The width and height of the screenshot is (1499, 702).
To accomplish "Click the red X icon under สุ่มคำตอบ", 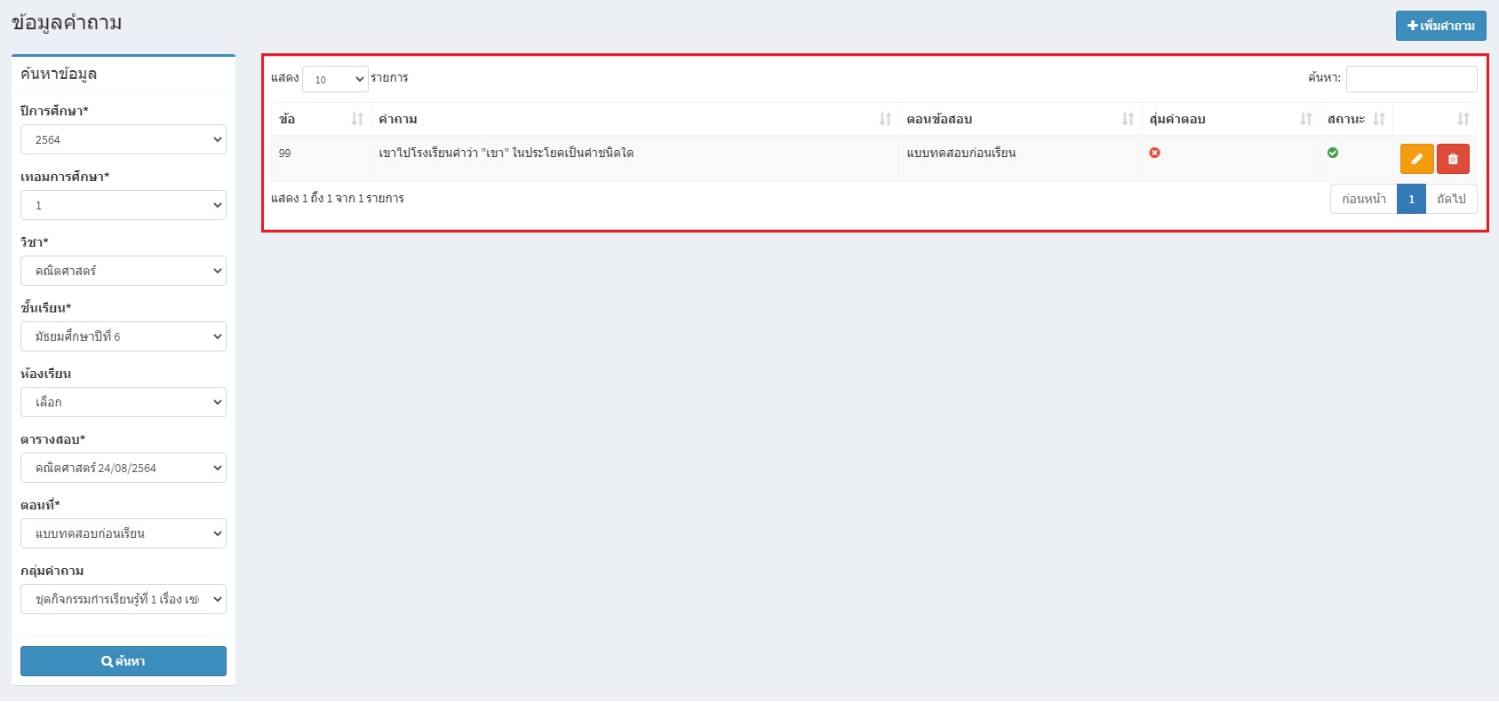I will tap(1154, 153).
